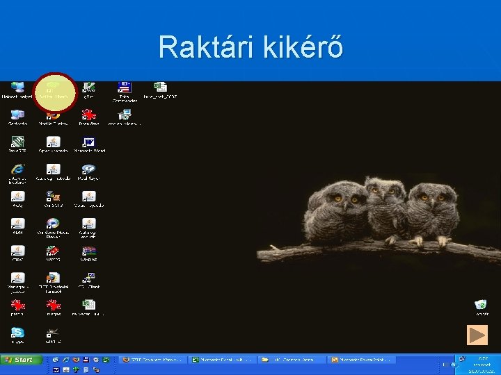
Task: Open the Start menu
Action: [22, 360]
